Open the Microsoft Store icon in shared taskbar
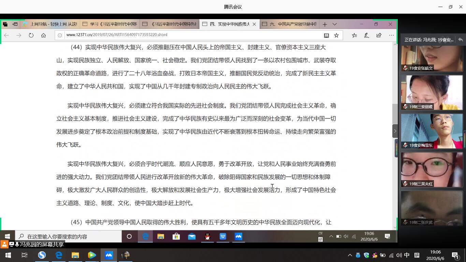 [176, 236]
